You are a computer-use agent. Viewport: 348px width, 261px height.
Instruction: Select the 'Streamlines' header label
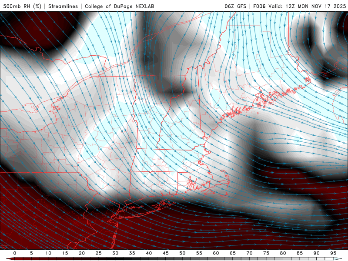[63, 6]
